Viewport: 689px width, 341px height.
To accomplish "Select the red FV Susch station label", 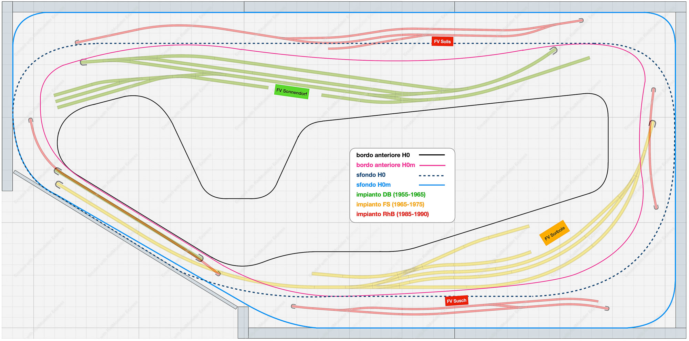I will pos(456,301).
